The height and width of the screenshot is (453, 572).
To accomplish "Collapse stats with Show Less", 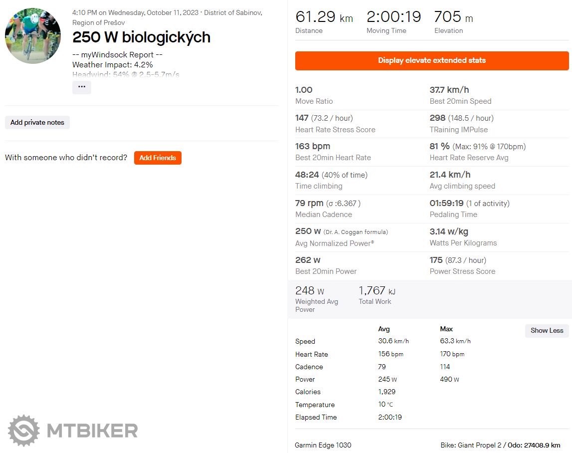I will pyautogui.click(x=547, y=330).
